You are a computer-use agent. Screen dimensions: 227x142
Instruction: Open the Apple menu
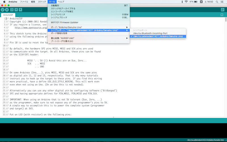point(4,2)
